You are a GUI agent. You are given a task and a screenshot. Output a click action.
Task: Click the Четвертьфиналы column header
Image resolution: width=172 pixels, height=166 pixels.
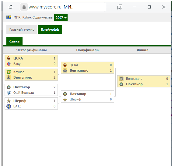point(31,50)
